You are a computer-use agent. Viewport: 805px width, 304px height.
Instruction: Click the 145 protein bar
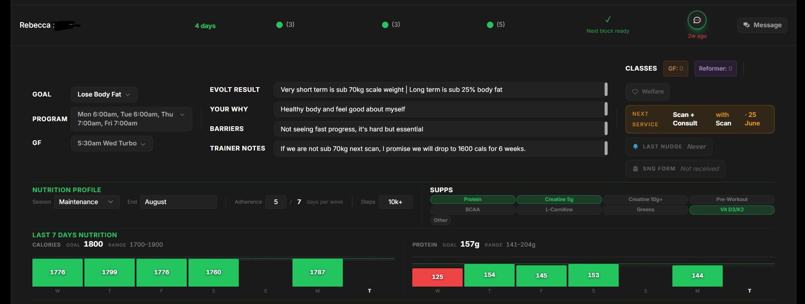pyautogui.click(x=541, y=276)
